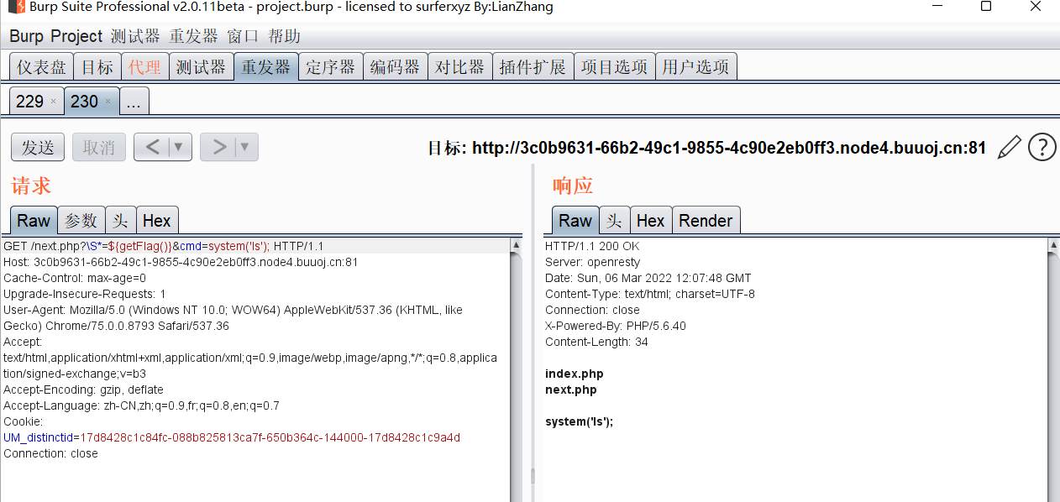1060x502 pixels.
Task: Click the pencil edit target icon
Action: pyautogui.click(x=1009, y=147)
